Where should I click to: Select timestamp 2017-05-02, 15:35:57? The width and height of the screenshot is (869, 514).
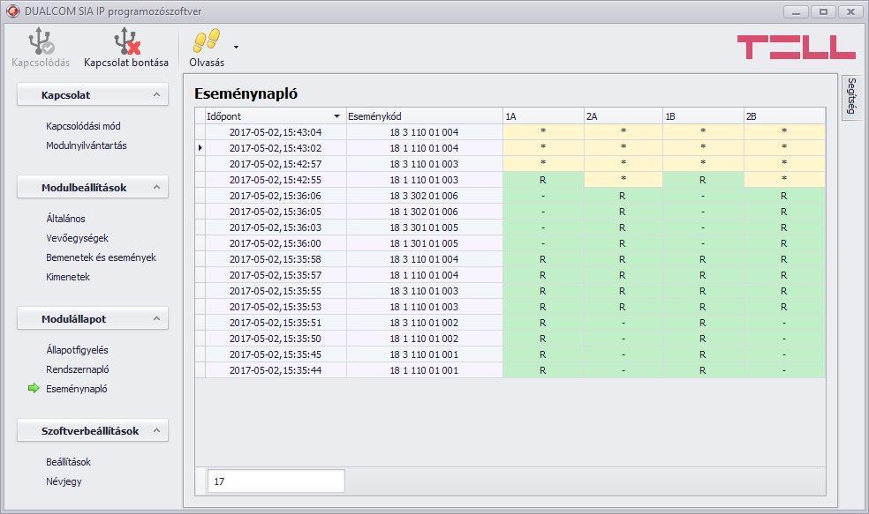(276, 275)
